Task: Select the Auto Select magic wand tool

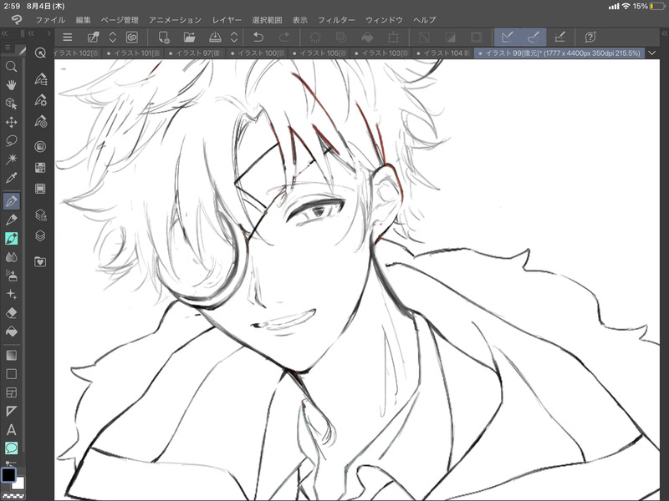Action: coord(12,159)
